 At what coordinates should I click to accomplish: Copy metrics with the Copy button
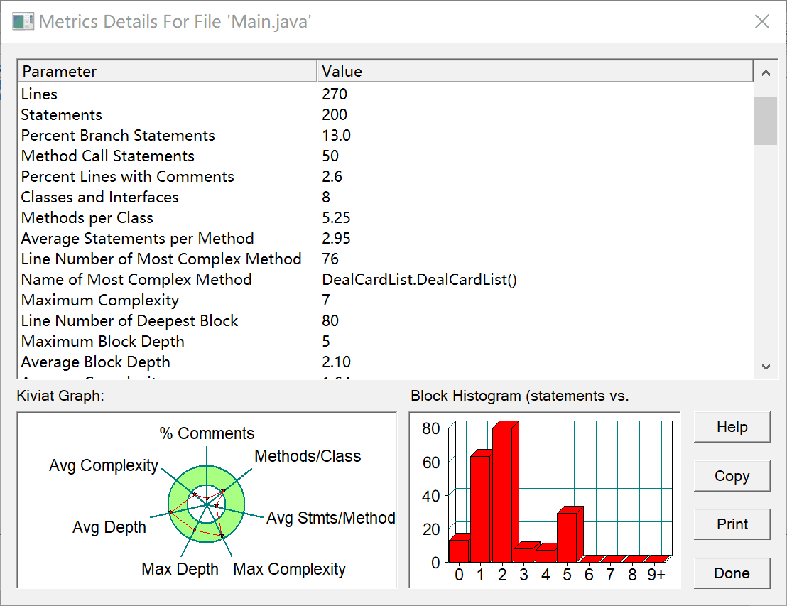(732, 476)
